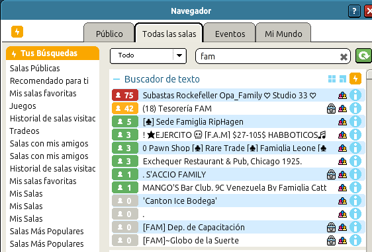Click group icon on Subastas Rockefeller row
The width and height of the screenshot is (372, 252).
(342, 96)
